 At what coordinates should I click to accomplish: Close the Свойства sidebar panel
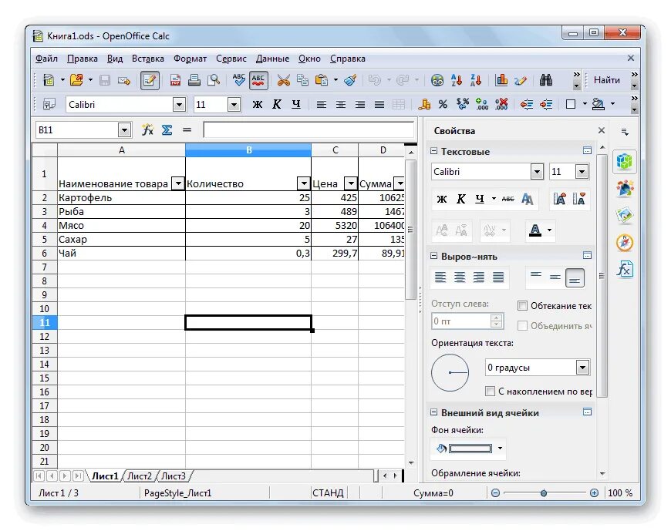[x=602, y=130]
